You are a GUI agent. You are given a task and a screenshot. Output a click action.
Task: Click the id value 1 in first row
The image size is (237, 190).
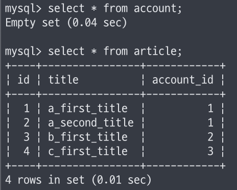point(27,108)
